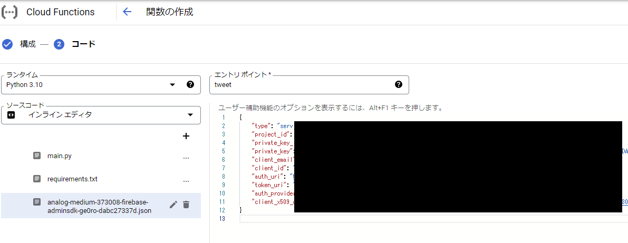Open the ソースコード インライン エディタ dropdown

(101, 115)
